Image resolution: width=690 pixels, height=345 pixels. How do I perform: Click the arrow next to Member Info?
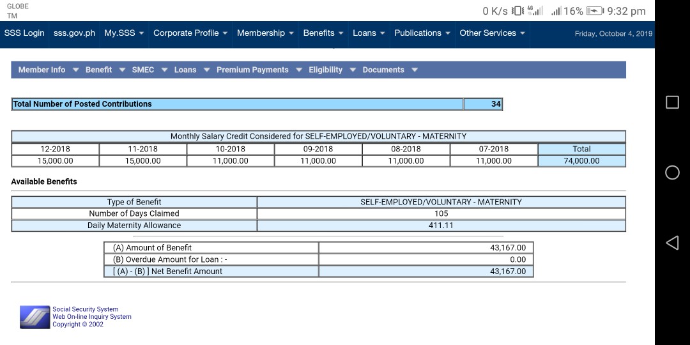tap(75, 70)
